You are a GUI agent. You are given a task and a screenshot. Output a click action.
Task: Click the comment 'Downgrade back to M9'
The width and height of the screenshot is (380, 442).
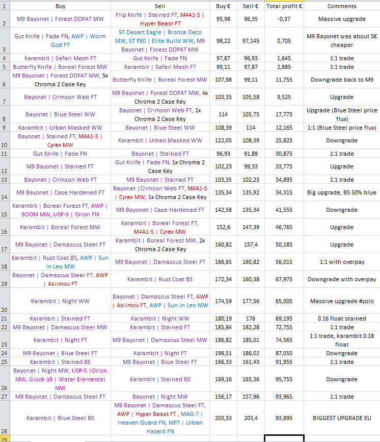(x=342, y=80)
